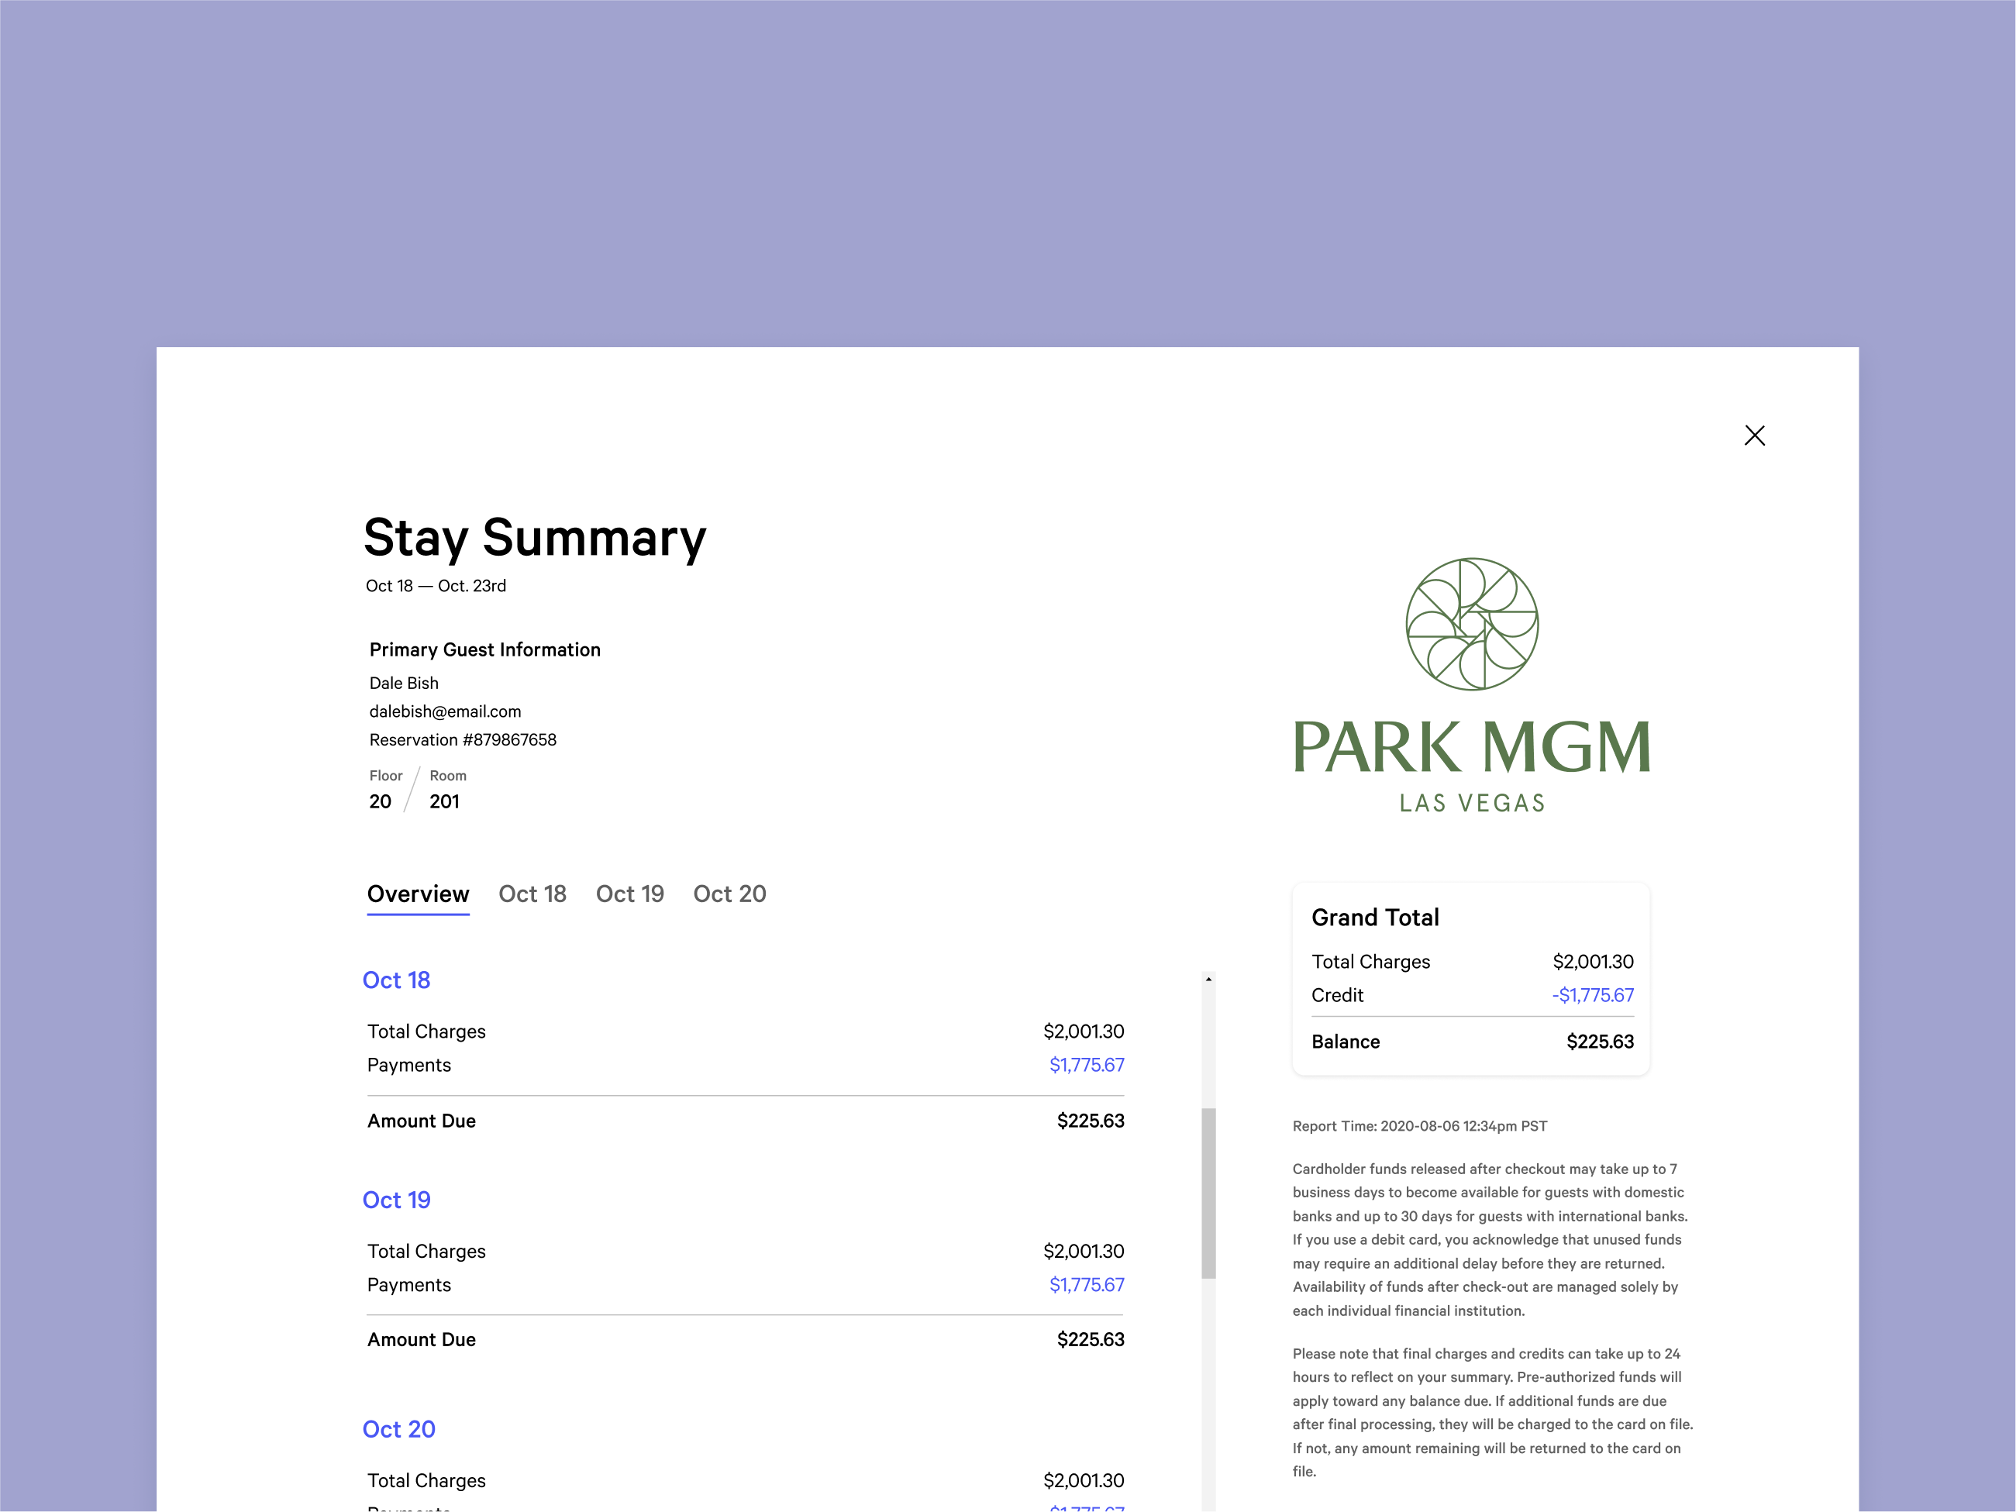The width and height of the screenshot is (2016, 1512).
Task: Click the guest name Dale Bish
Action: (404, 684)
